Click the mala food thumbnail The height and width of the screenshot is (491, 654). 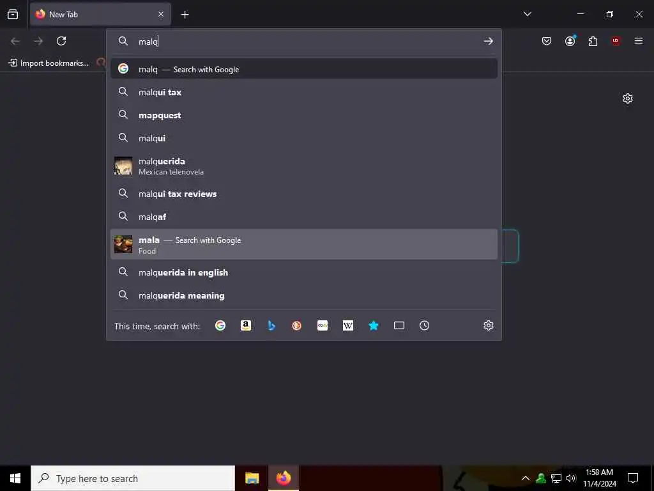click(123, 244)
